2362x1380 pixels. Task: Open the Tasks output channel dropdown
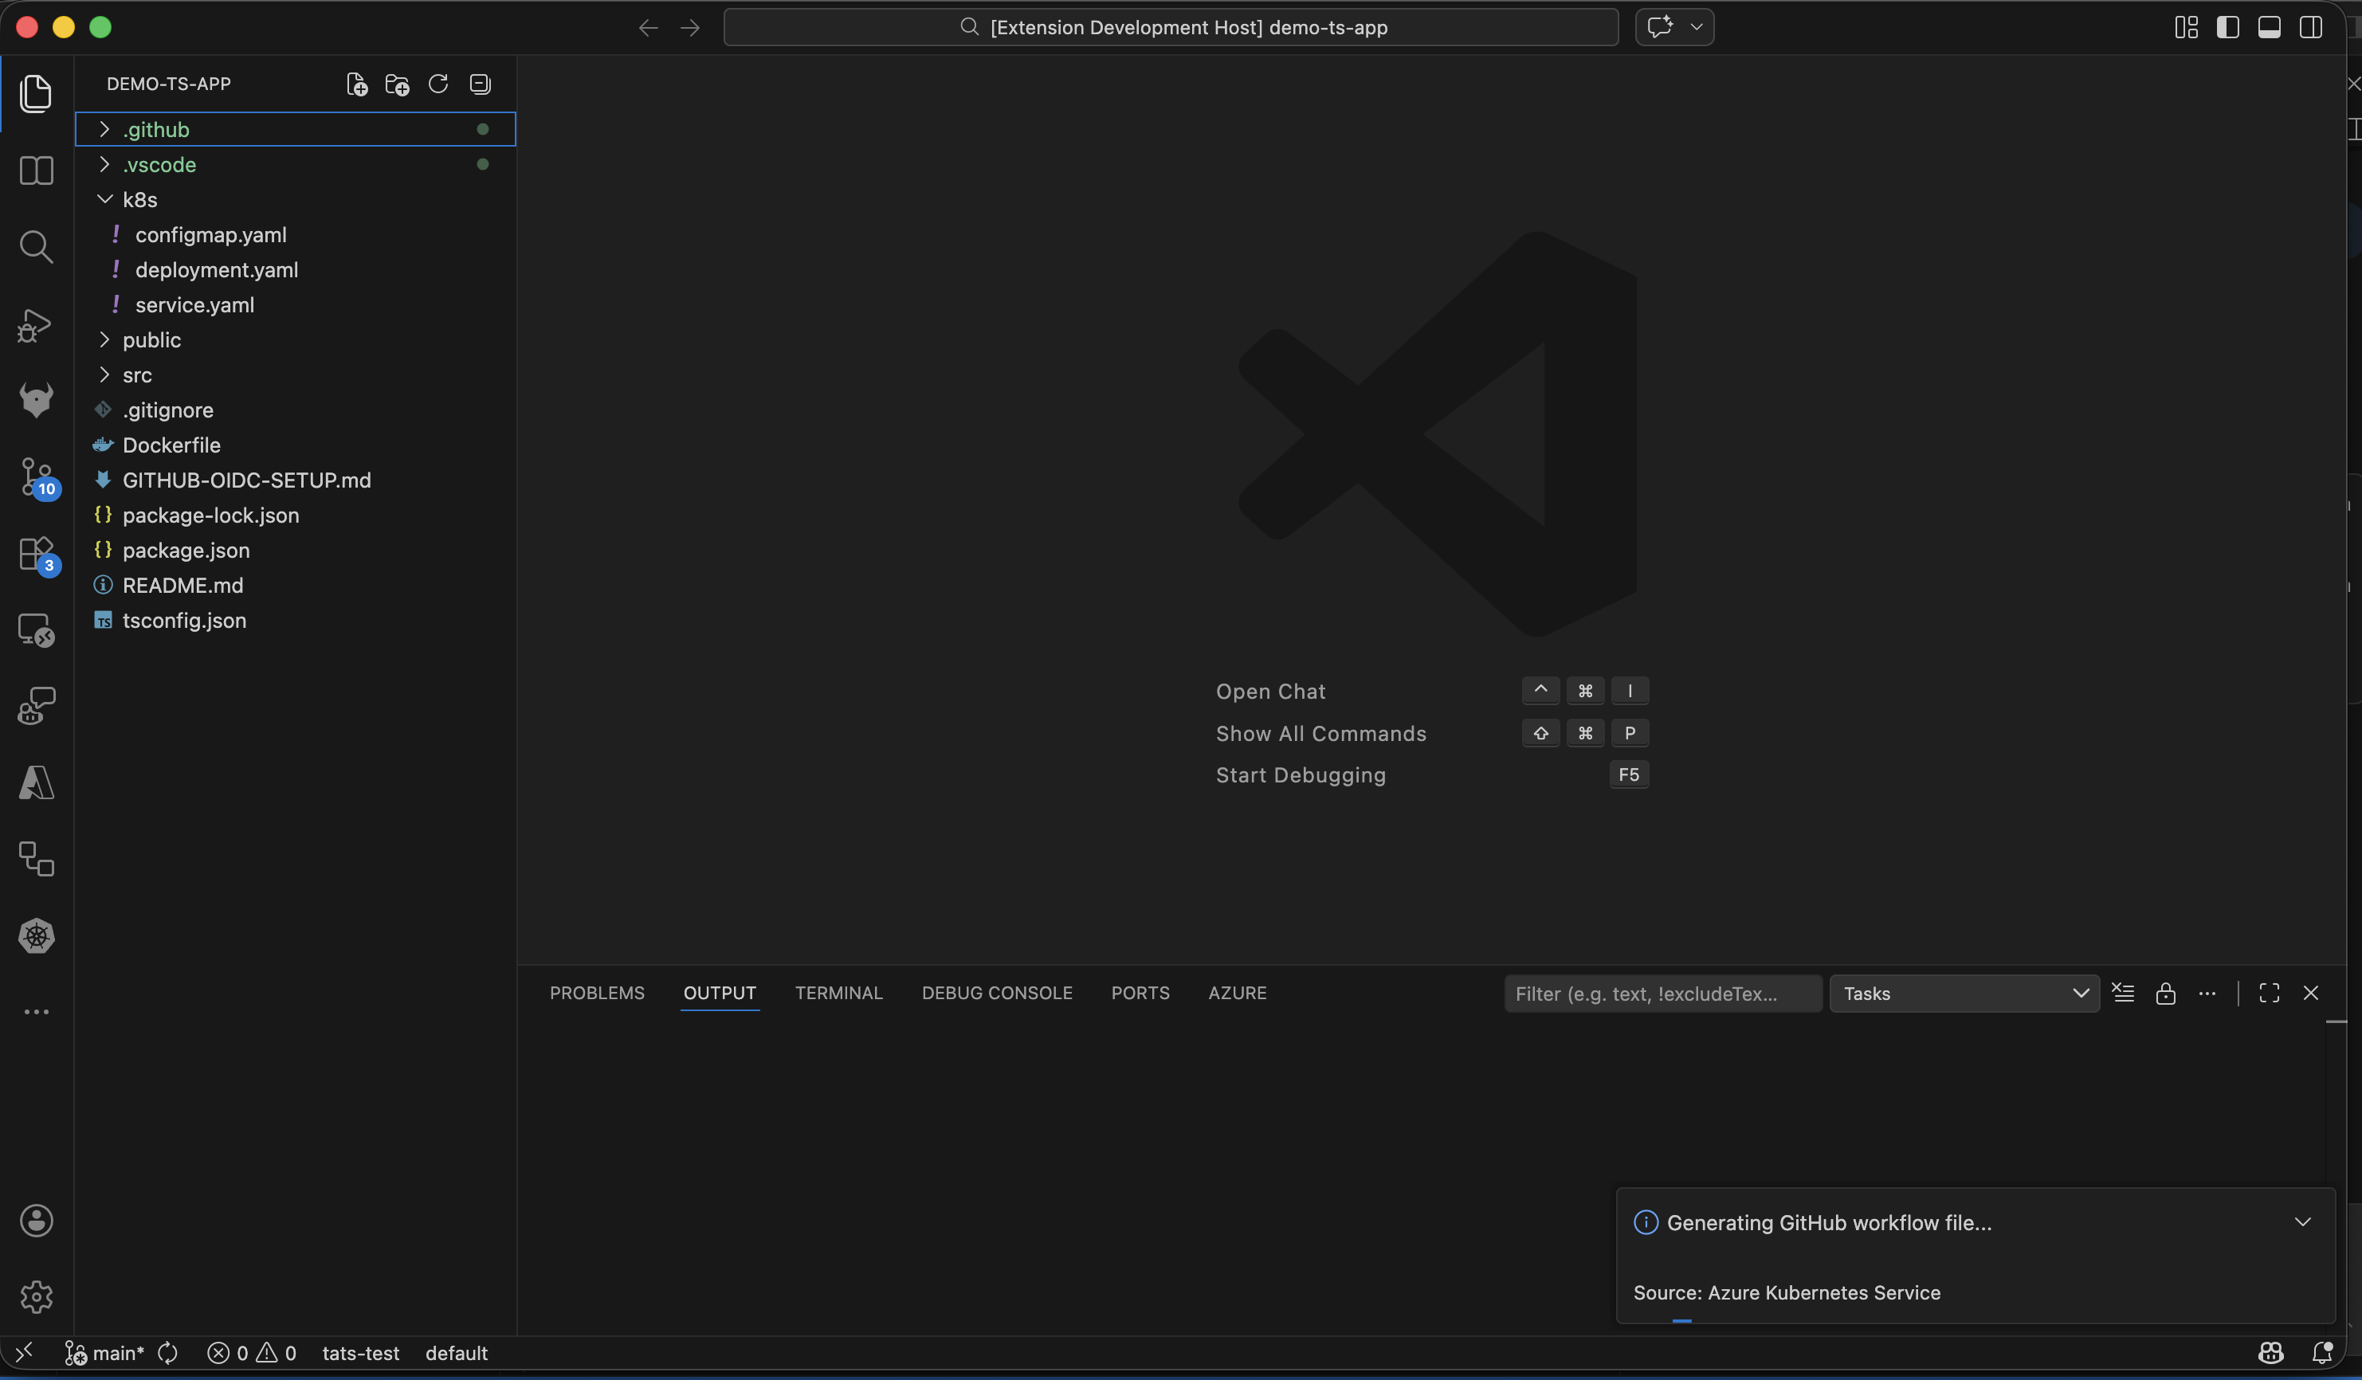1964,993
